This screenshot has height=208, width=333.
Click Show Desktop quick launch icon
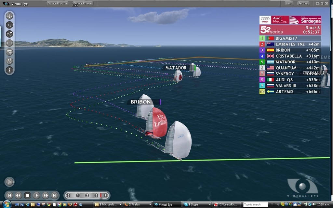click(x=17, y=205)
